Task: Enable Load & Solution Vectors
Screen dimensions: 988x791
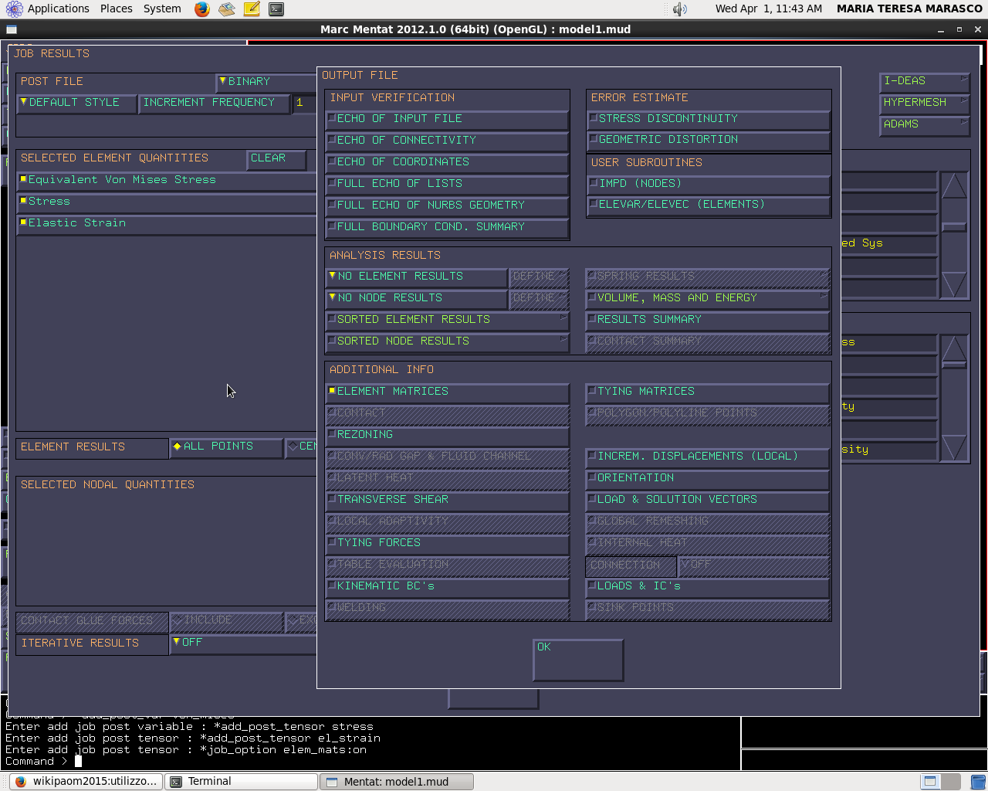Action: pos(709,500)
